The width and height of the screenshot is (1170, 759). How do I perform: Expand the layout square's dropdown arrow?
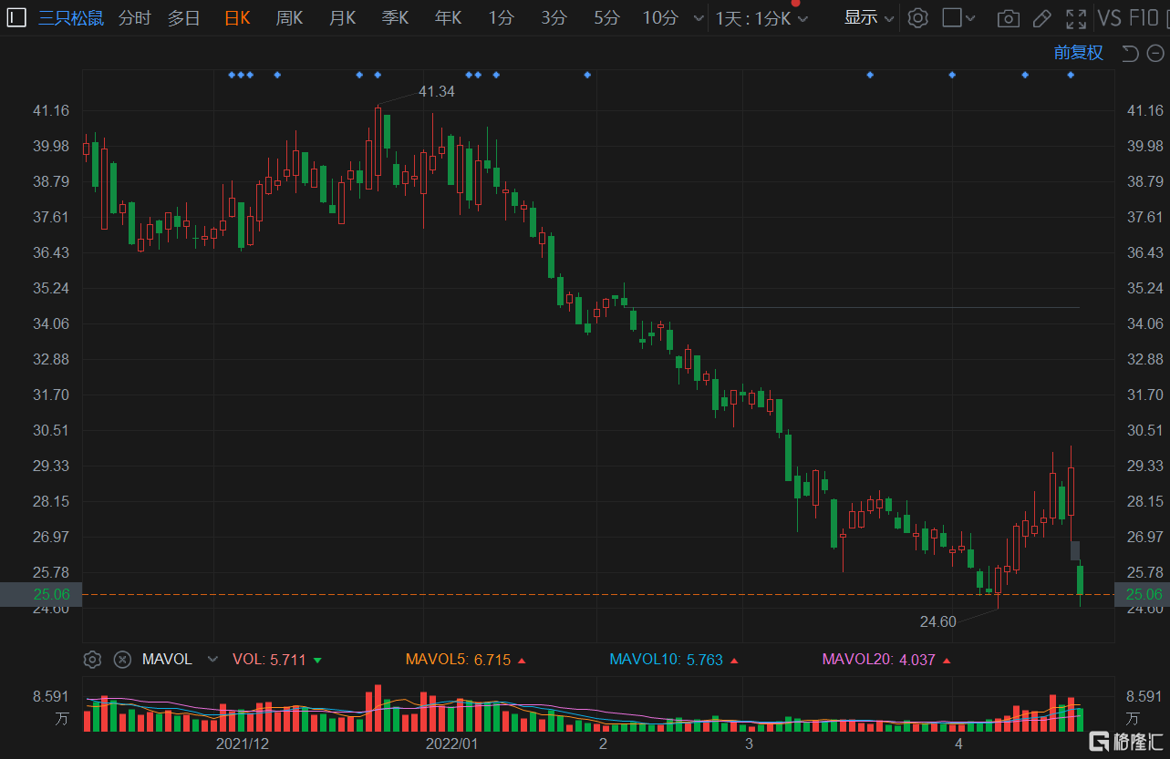(970, 17)
